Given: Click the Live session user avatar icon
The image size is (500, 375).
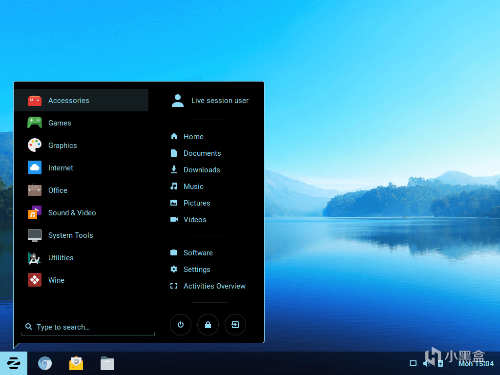Looking at the screenshot, I should (178, 101).
